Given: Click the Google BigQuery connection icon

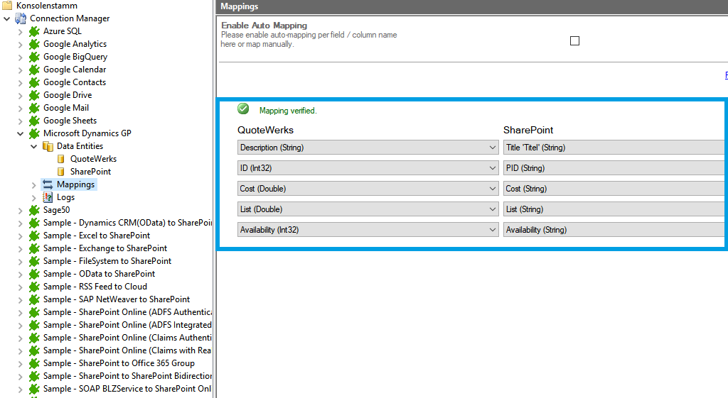Looking at the screenshot, I should [x=34, y=57].
